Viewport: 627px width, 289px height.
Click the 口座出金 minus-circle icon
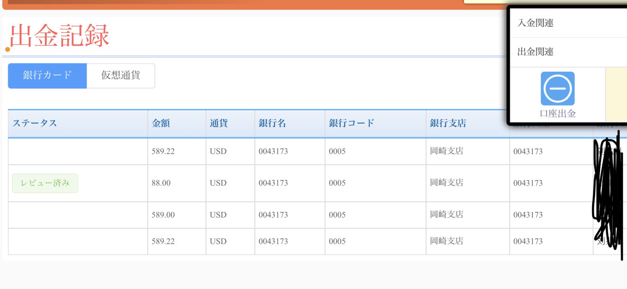tap(557, 89)
